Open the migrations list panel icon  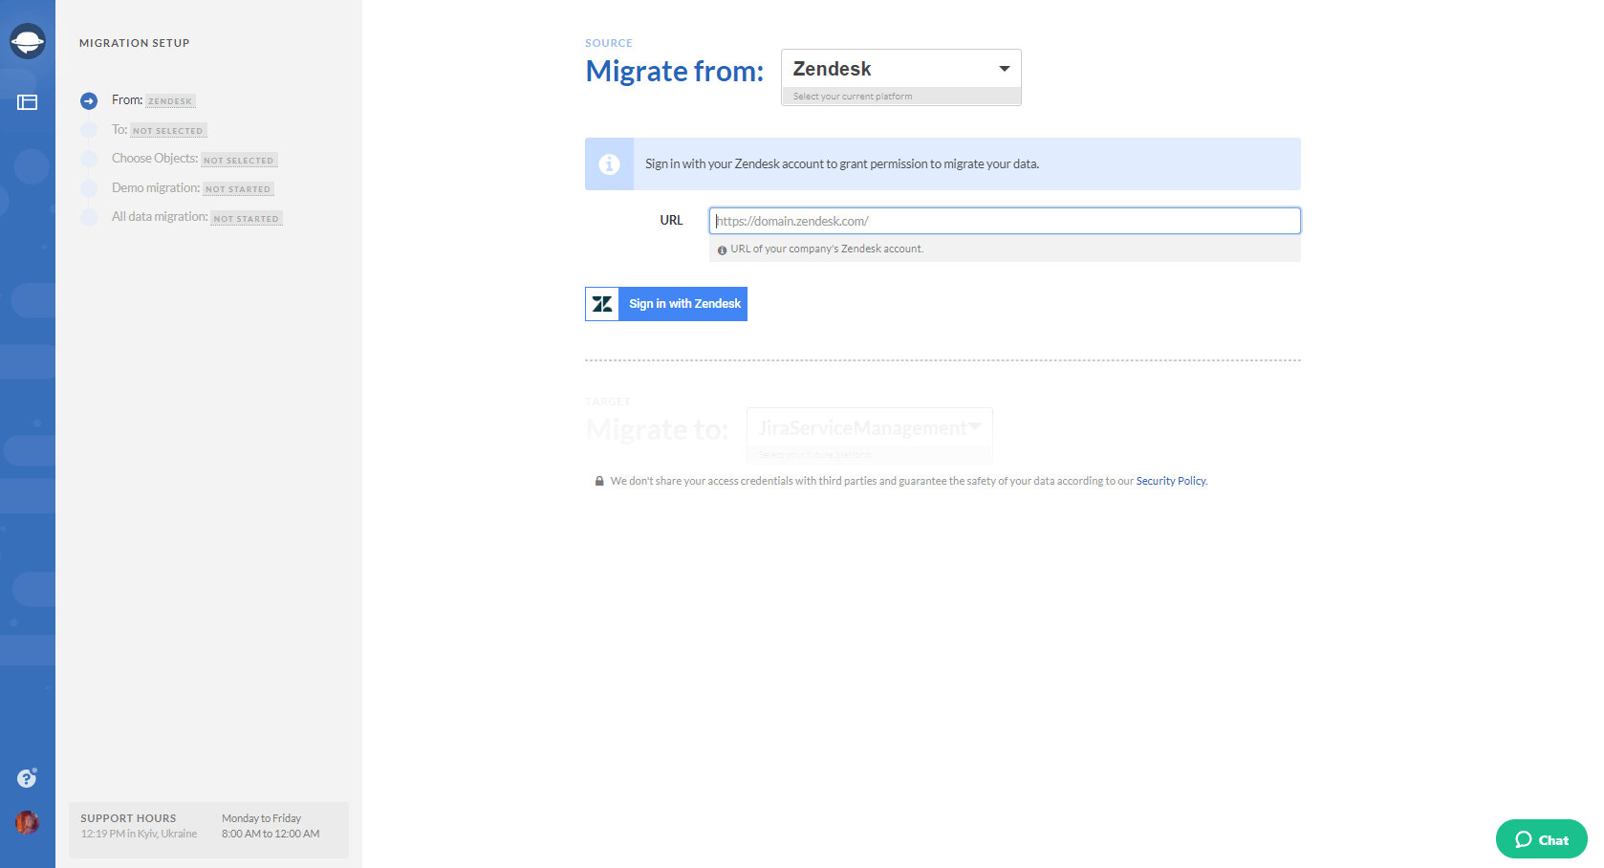point(28,102)
